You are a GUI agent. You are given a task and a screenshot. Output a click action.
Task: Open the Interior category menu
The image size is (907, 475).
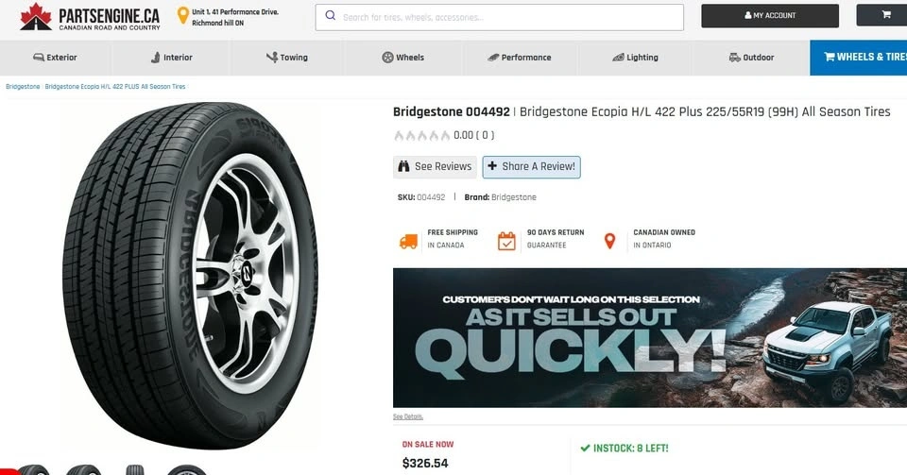click(x=170, y=58)
